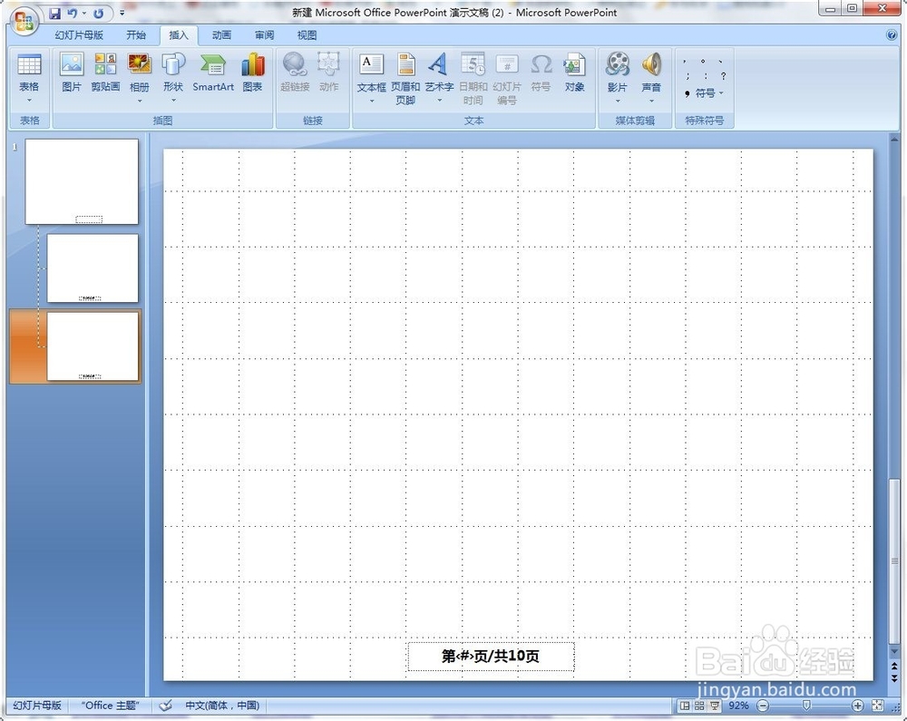Open the 视图 tab

click(307, 35)
